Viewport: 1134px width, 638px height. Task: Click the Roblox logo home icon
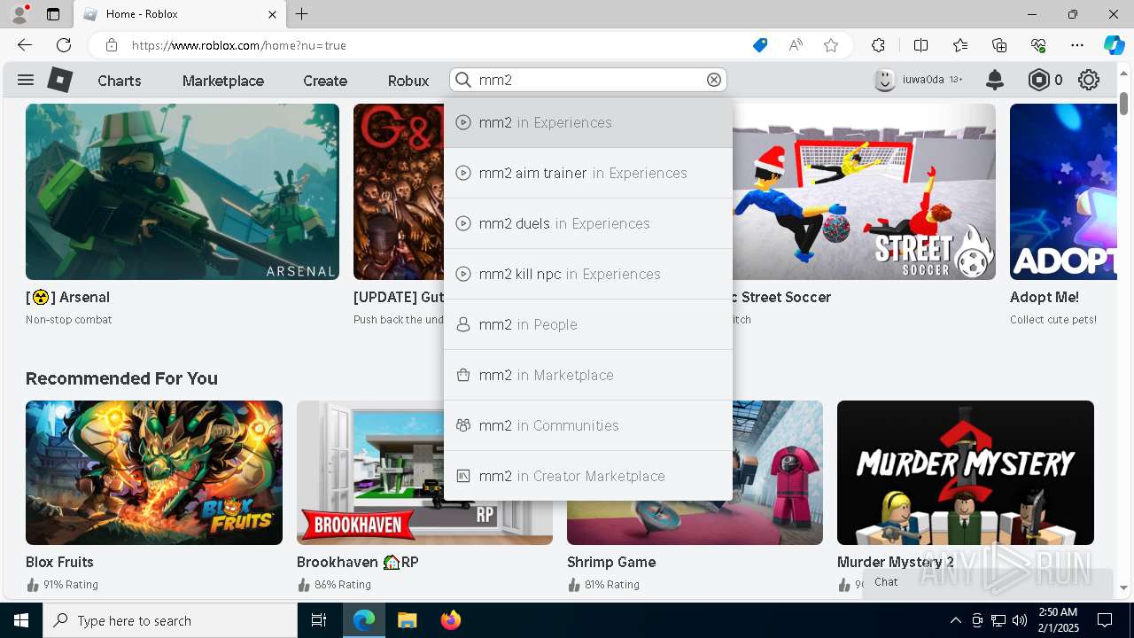tap(59, 80)
